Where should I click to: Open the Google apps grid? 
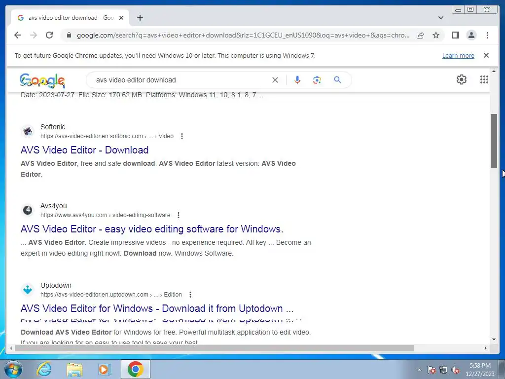pos(484,79)
